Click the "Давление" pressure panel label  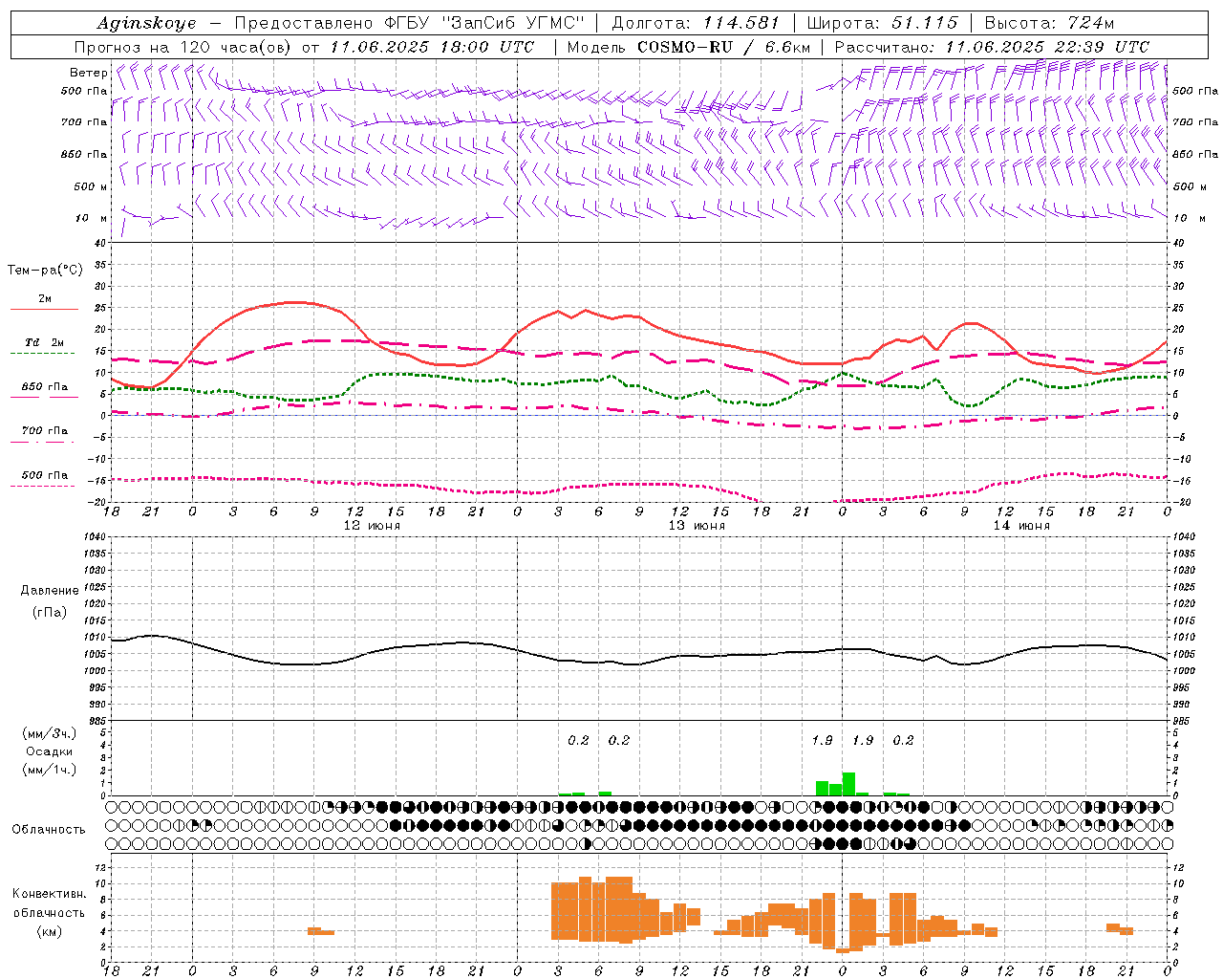coord(50,591)
